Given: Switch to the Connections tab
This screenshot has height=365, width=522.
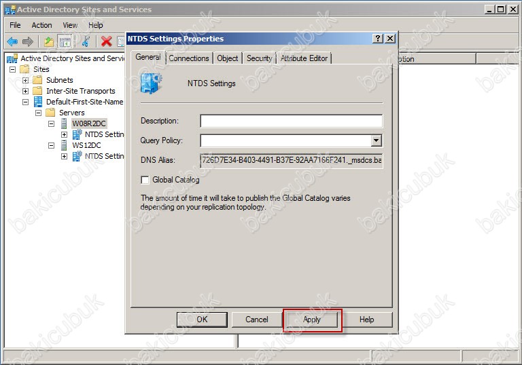Looking at the screenshot, I should (189, 58).
